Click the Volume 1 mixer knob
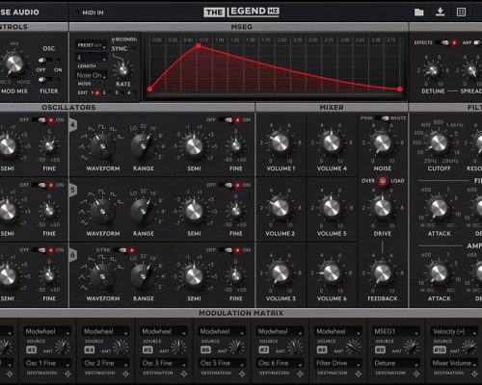Screen dimensions: 482x385 (x=280, y=142)
